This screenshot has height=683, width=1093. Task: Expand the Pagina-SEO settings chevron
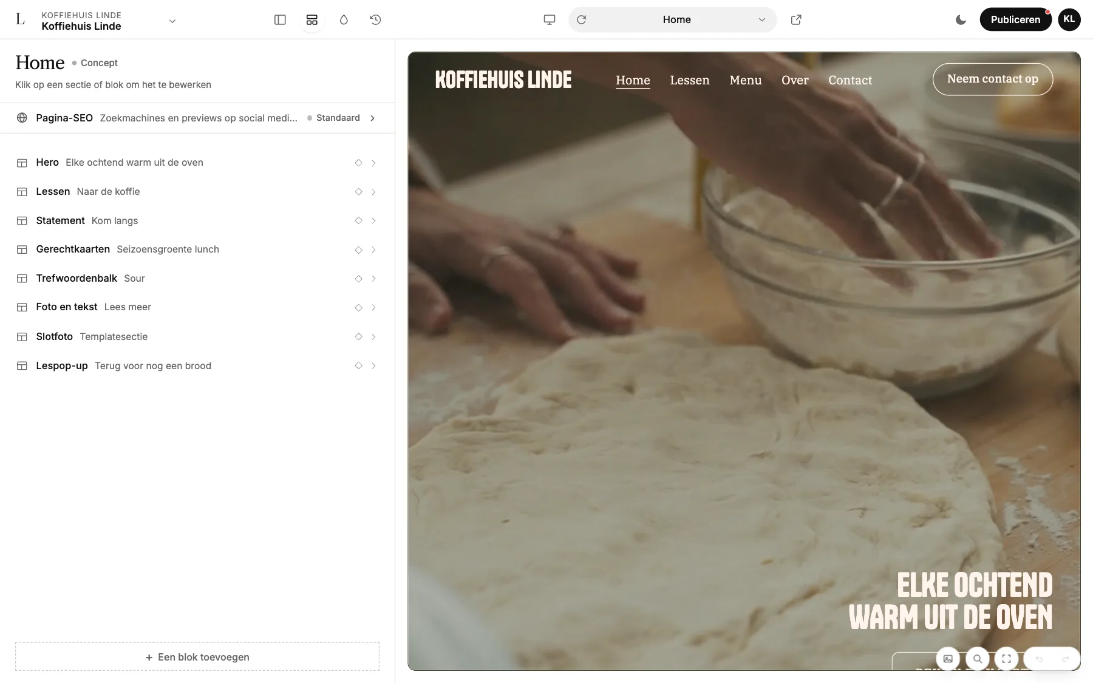(372, 118)
